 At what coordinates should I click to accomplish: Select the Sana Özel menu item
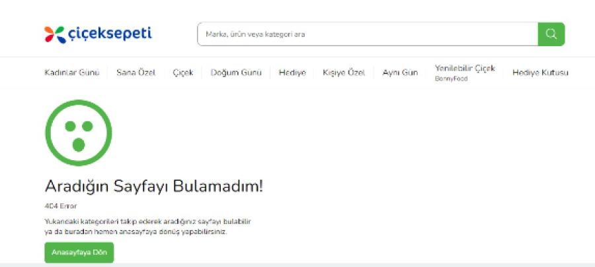click(136, 73)
